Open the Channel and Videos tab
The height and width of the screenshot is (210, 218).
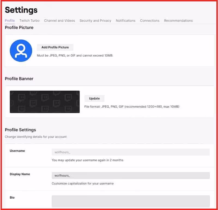click(x=59, y=21)
